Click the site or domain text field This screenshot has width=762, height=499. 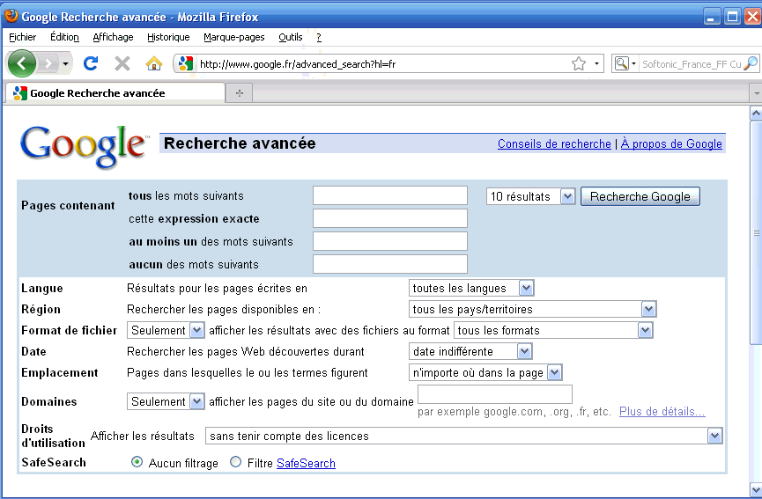(x=495, y=394)
